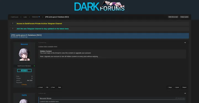Image resolution: width=199 pixels, height=103 pixels.
Task: Open Morzotol's profile via username
Action: [x=24, y=44]
